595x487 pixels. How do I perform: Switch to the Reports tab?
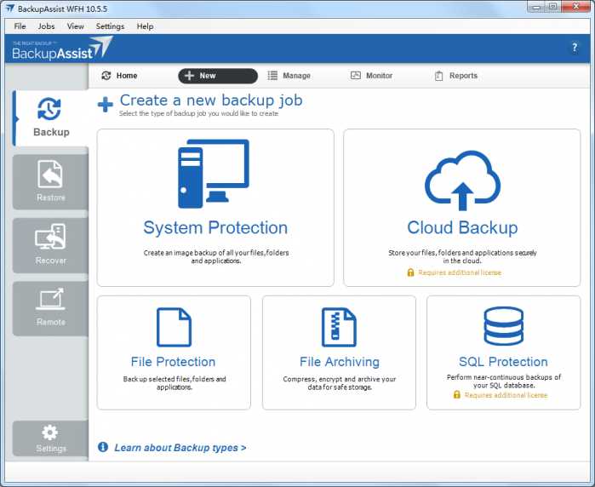tap(455, 76)
